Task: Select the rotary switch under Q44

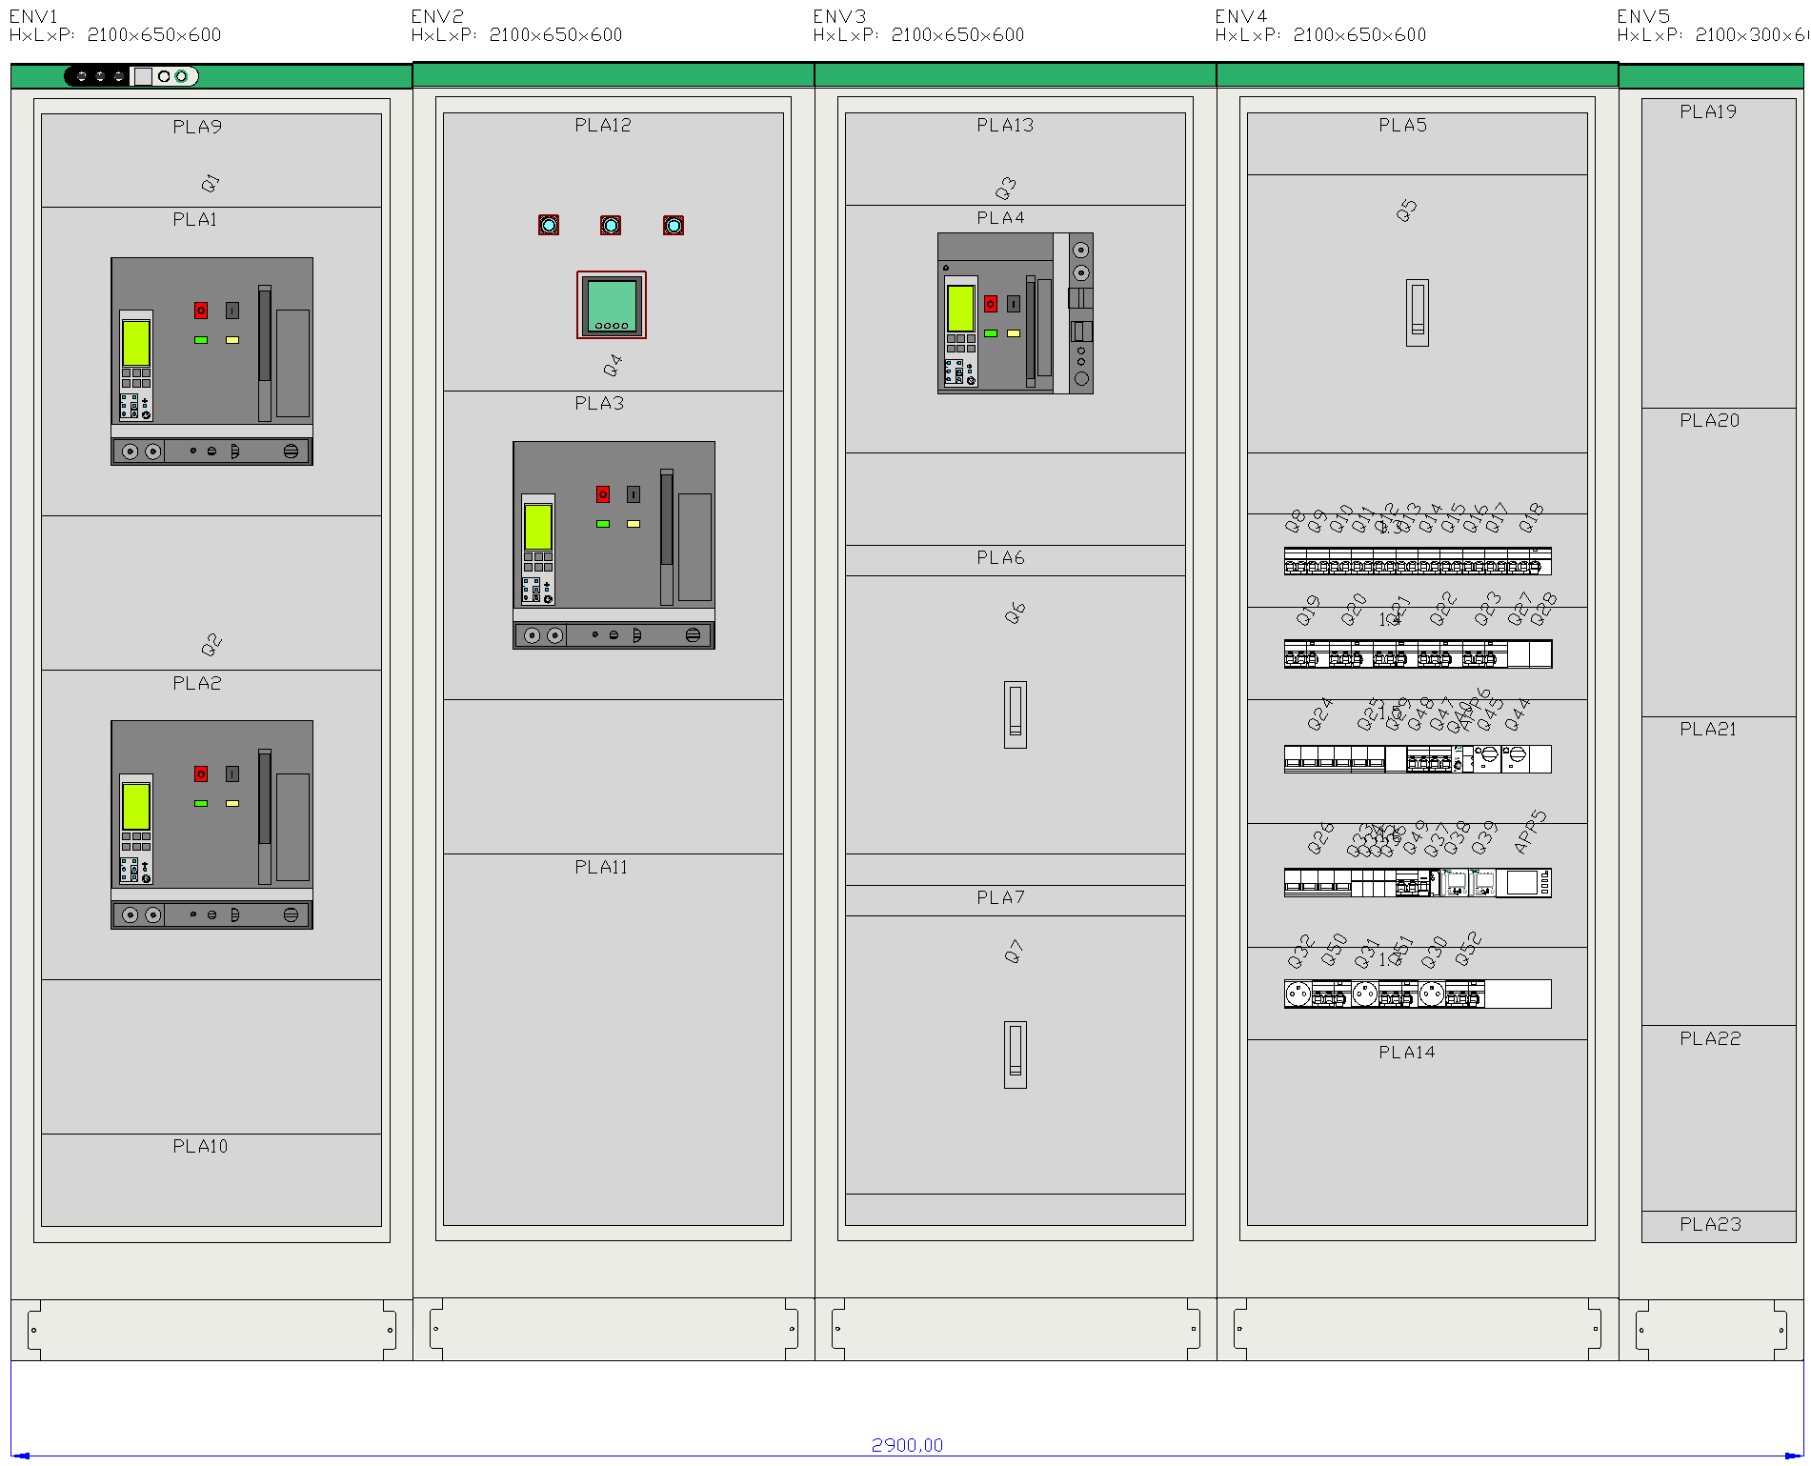Action: tap(1516, 756)
